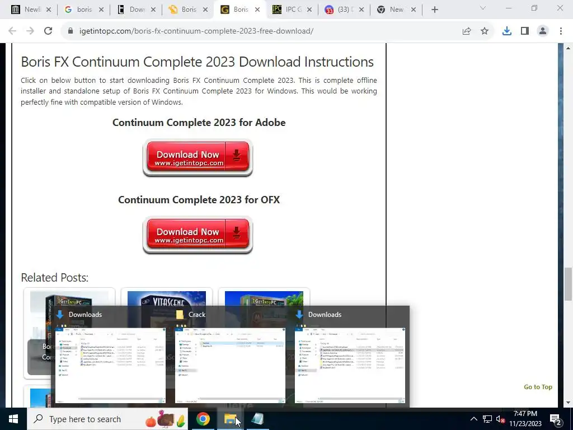Click the taskbar search box

coord(107,419)
